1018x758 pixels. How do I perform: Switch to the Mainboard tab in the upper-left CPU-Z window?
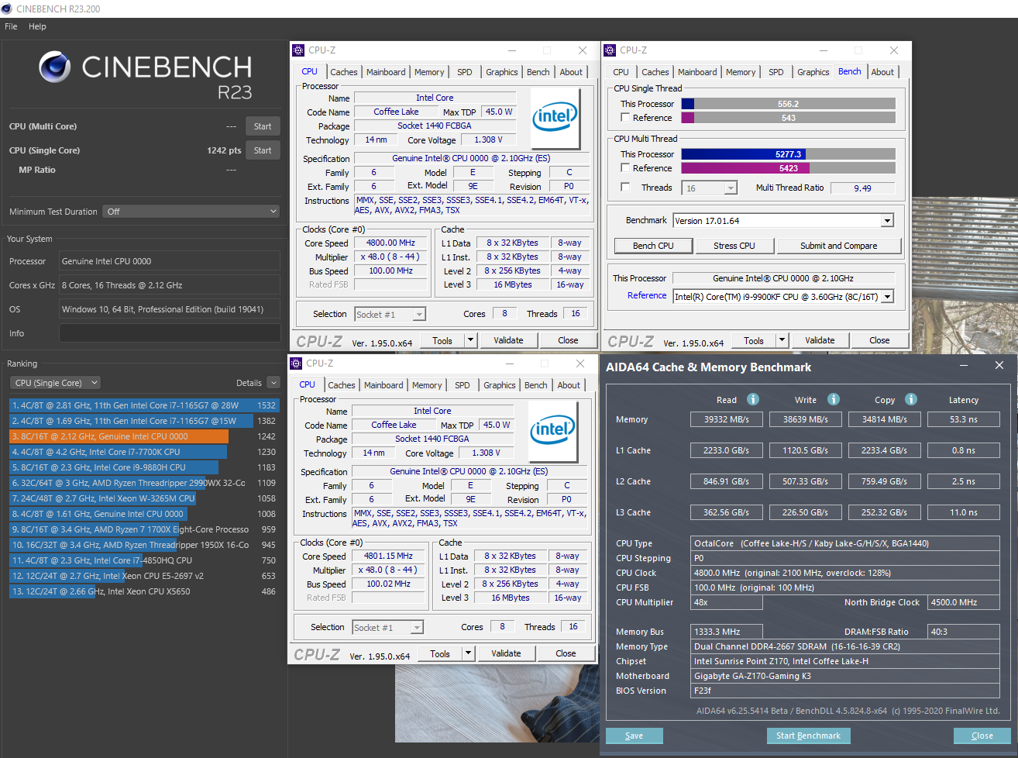(386, 72)
